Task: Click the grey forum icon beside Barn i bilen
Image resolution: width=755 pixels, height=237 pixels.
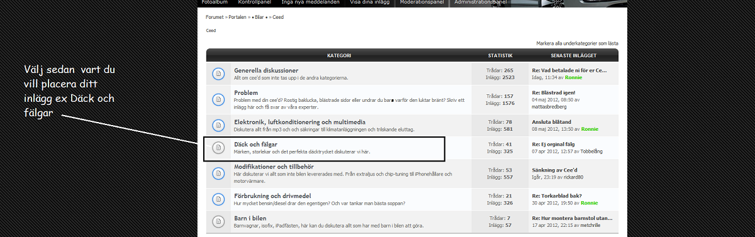Action: 218,221
